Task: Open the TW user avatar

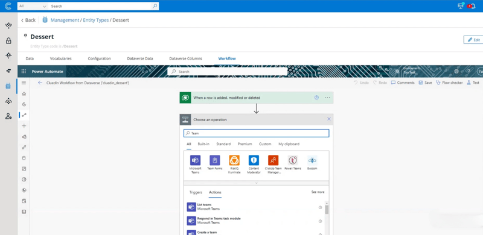Action: tap(480, 71)
